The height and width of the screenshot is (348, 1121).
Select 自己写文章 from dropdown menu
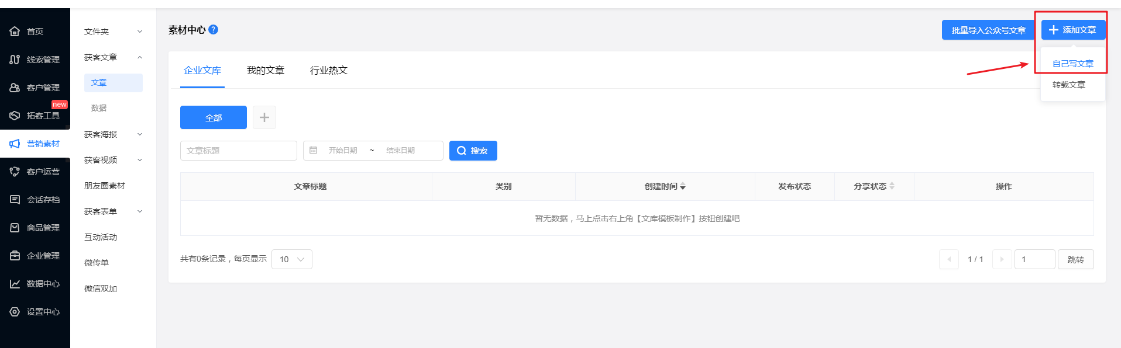pos(1073,64)
